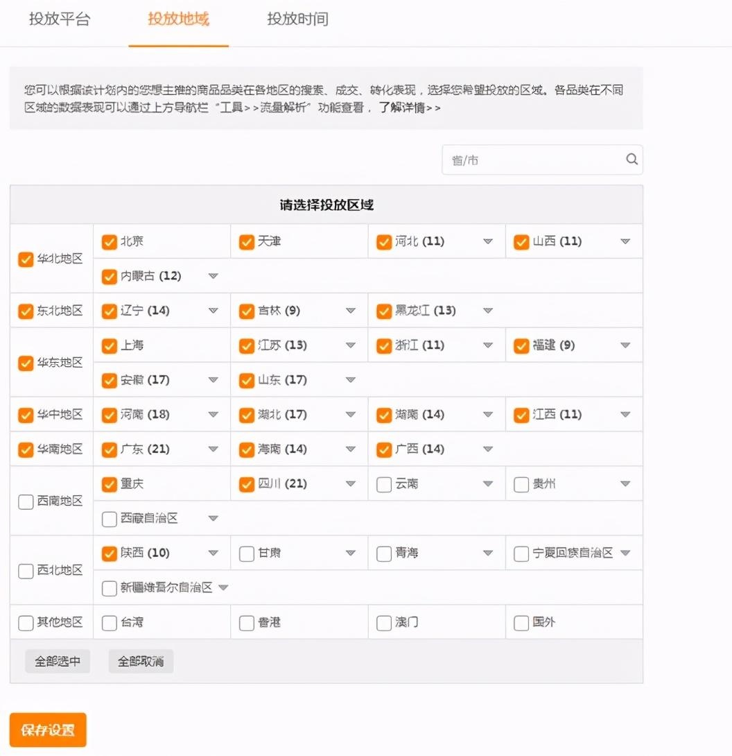Screen dimensions: 732x756
Task: Enable the 其他地区 checkbox
Action: pos(26,623)
